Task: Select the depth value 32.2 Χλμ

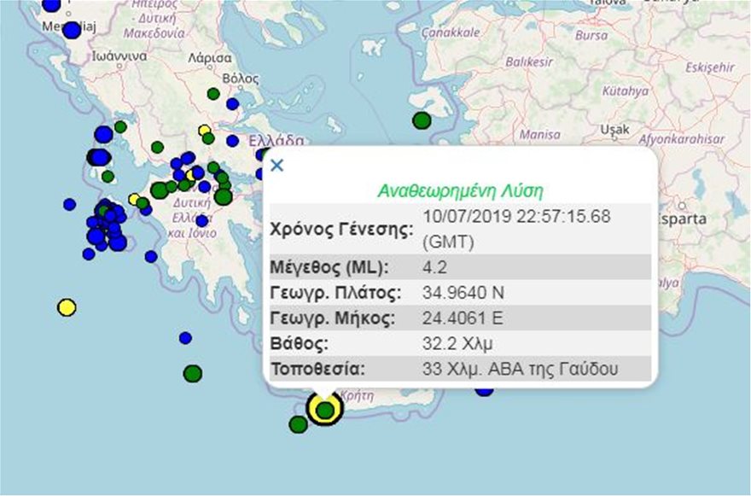Action: tap(457, 344)
